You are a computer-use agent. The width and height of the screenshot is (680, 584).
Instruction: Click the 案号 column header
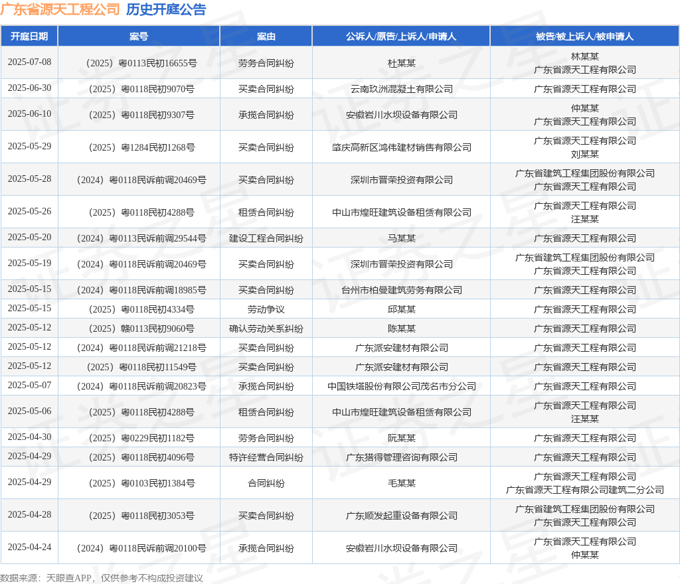[x=139, y=36]
